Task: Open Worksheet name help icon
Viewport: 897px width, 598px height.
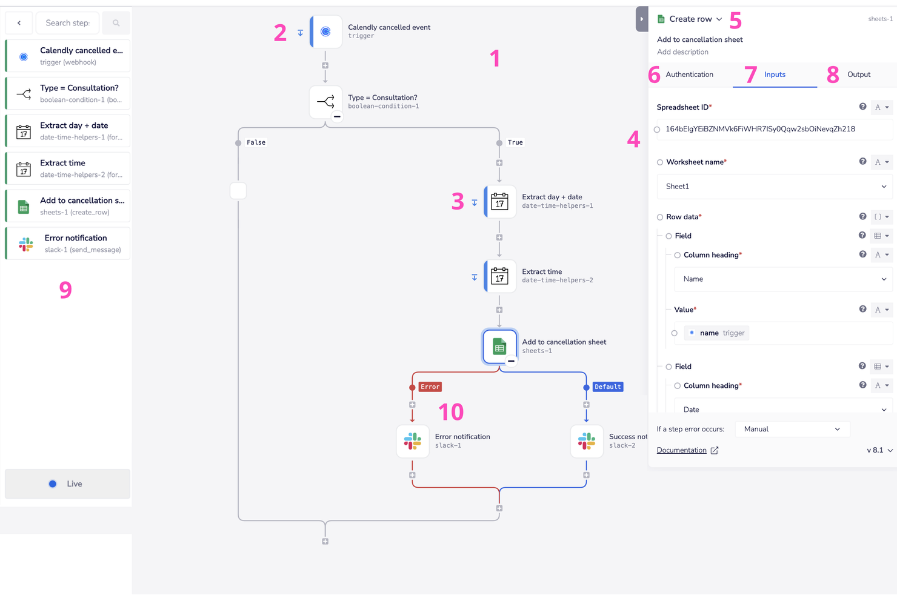Action: 862,161
